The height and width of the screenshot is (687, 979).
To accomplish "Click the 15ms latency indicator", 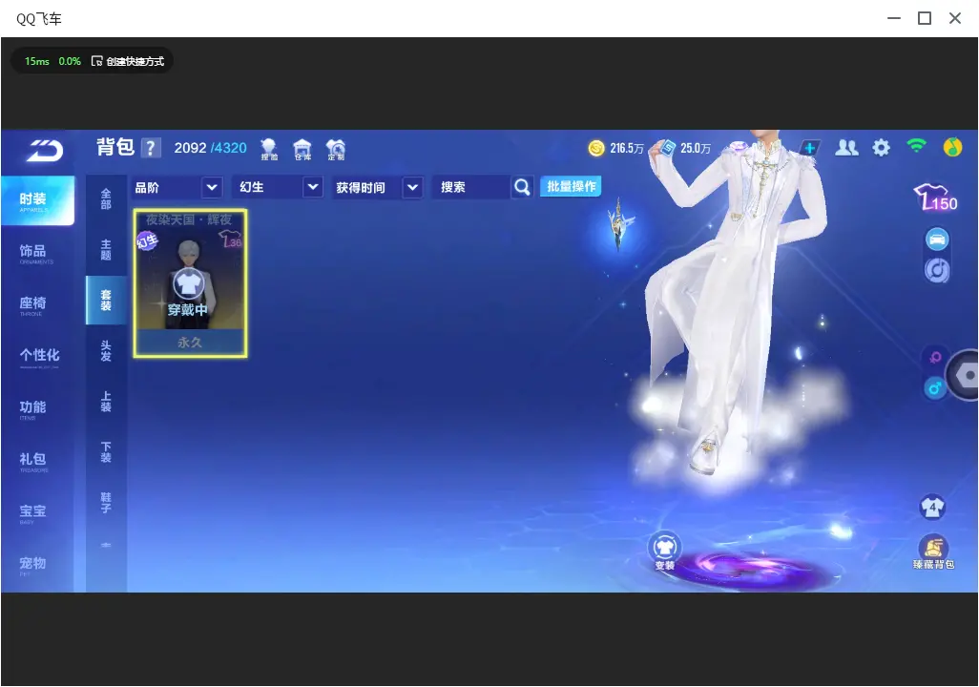I will click(x=37, y=61).
